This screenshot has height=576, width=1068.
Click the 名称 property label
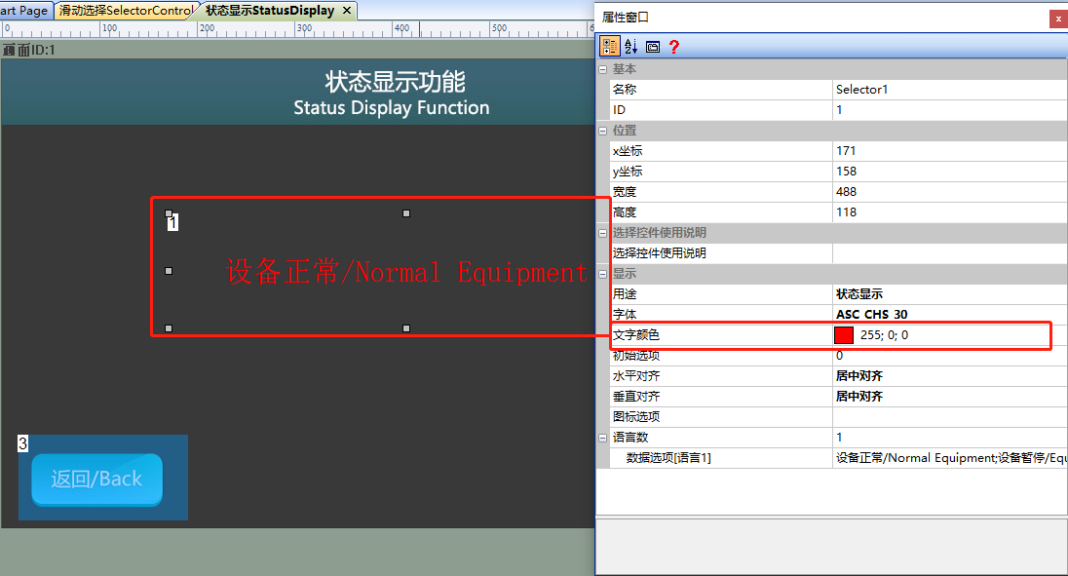coord(625,90)
